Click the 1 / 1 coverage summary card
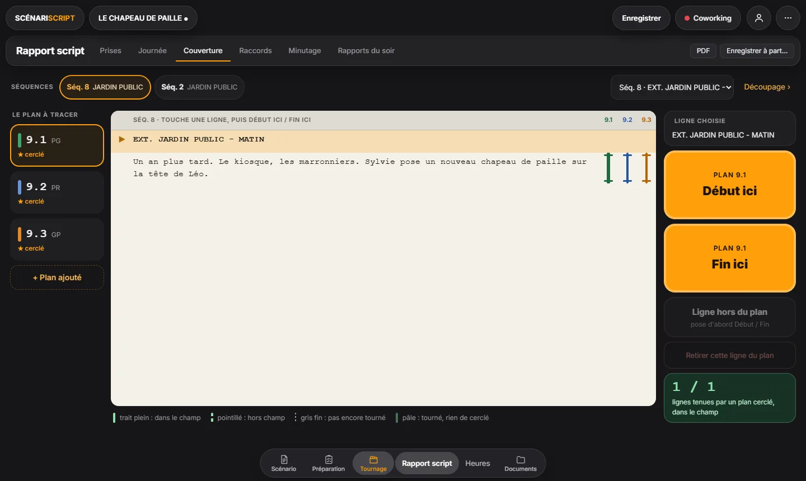This screenshot has height=481, width=806. click(730, 398)
